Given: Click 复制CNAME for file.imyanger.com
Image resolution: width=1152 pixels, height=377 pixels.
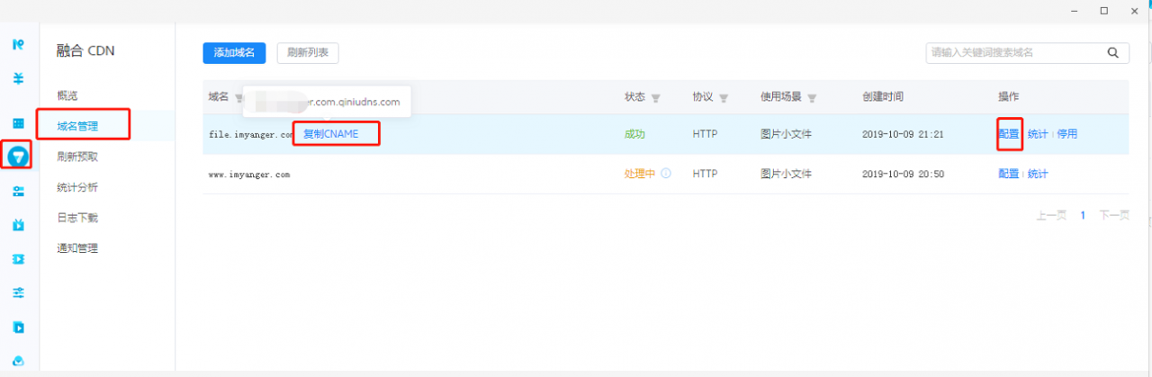Looking at the screenshot, I should (330, 134).
